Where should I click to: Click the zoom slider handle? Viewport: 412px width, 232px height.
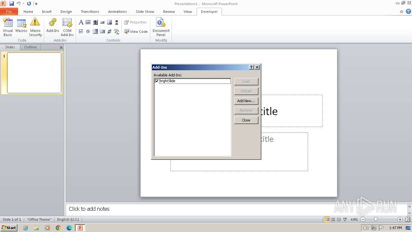(376, 219)
